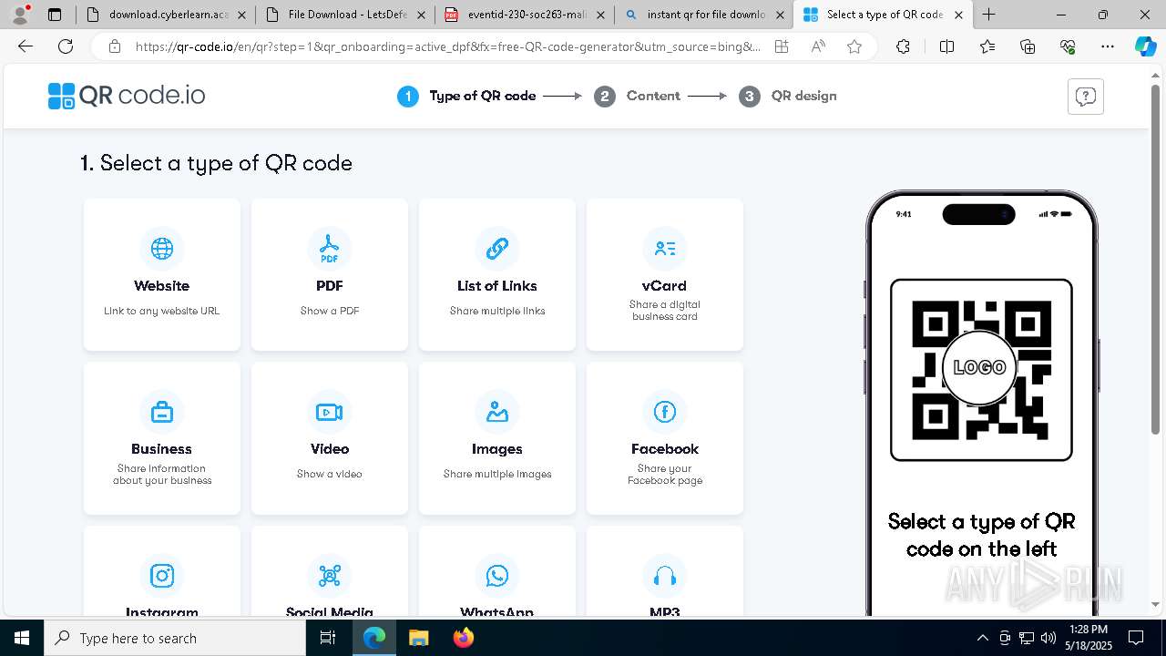The height and width of the screenshot is (656, 1166).
Task: Select the Social Media network icon
Action: (330, 575)
